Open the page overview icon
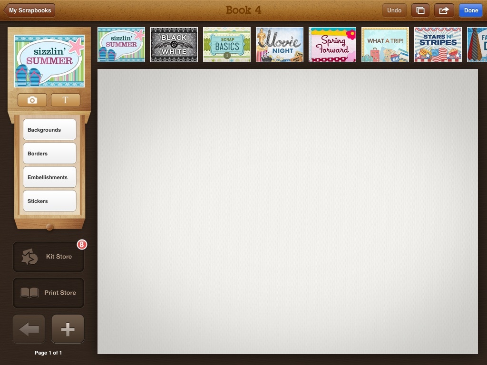The height and width of the screenshot is (365, 487). (x=420, y=10)
